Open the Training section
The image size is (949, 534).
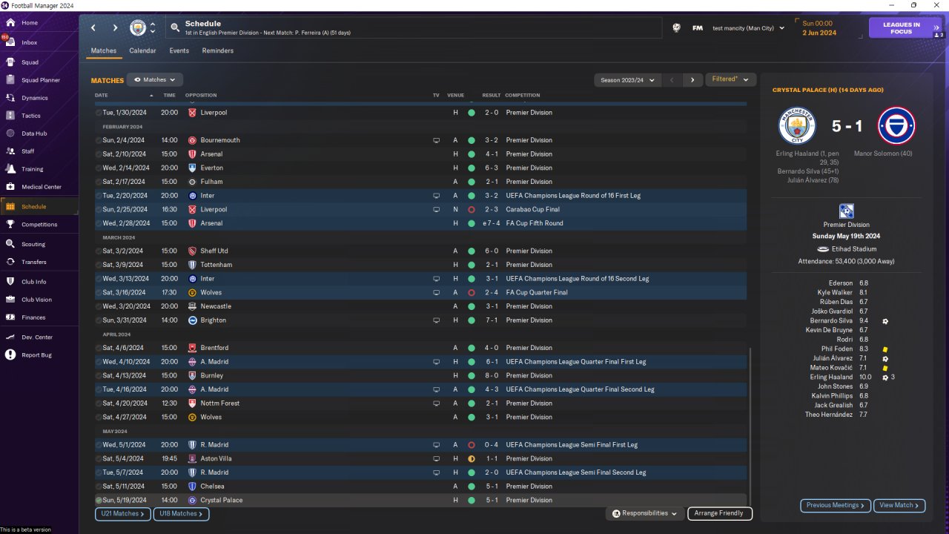tap(32, 169)
